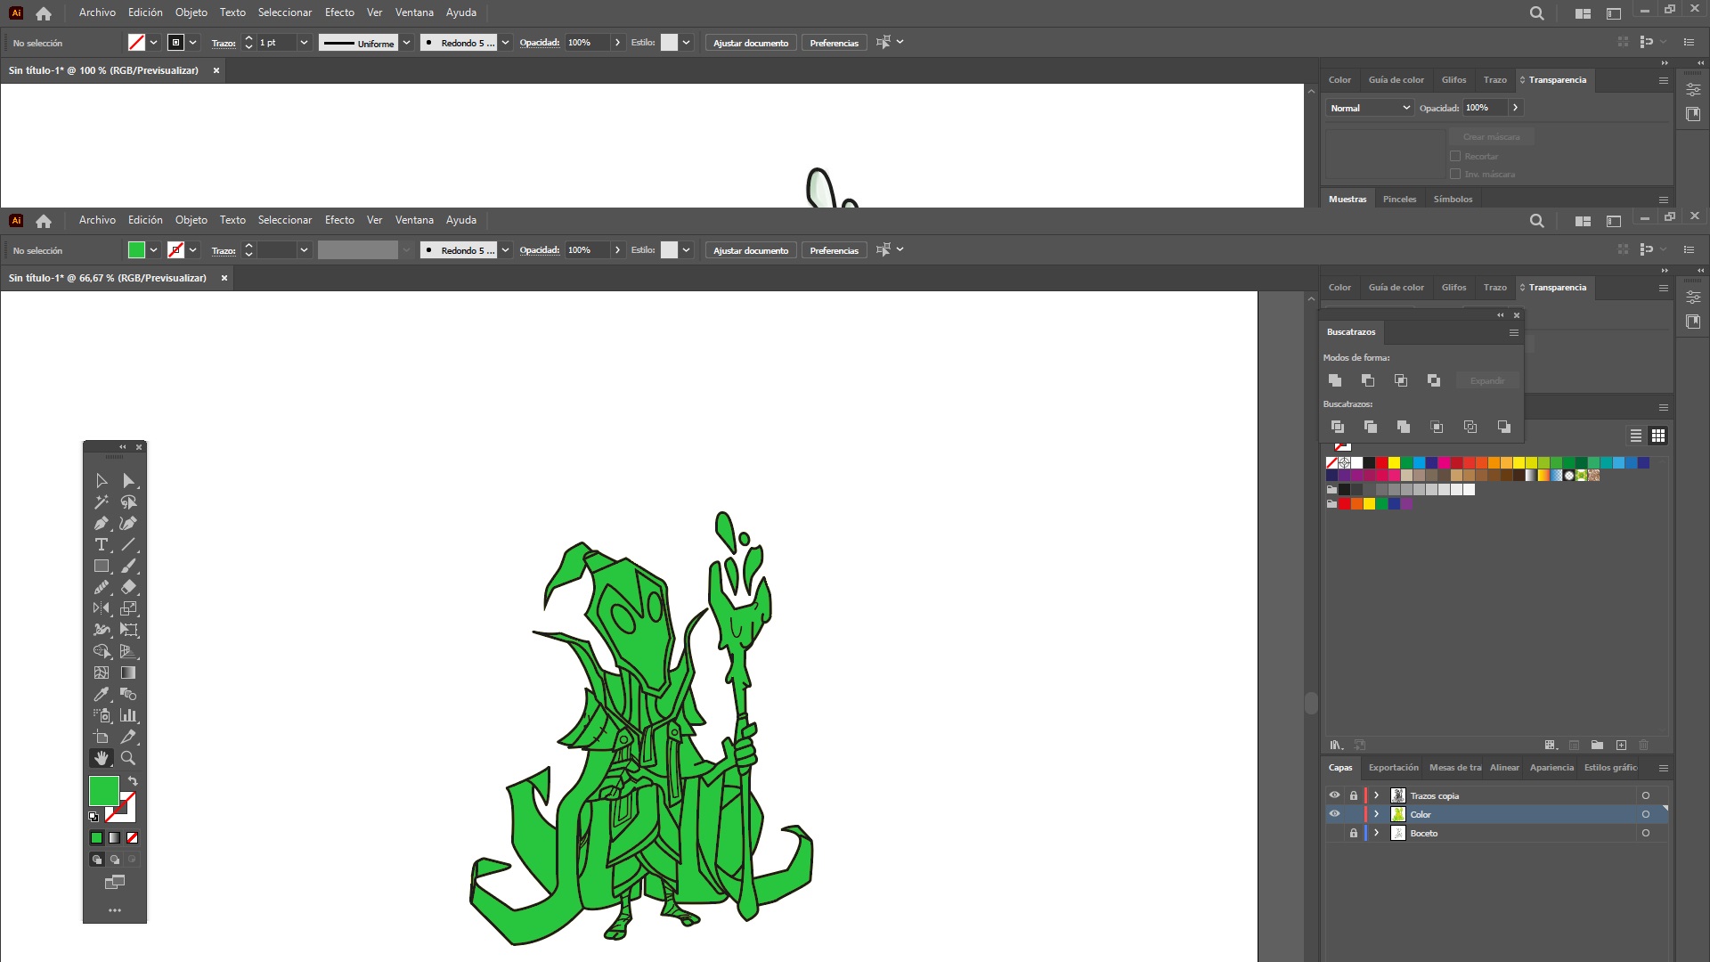Select the Paintbrush tool
The width and height of the screenshot is (1710, 962).
pyautogui.click(x=128, y=567)
